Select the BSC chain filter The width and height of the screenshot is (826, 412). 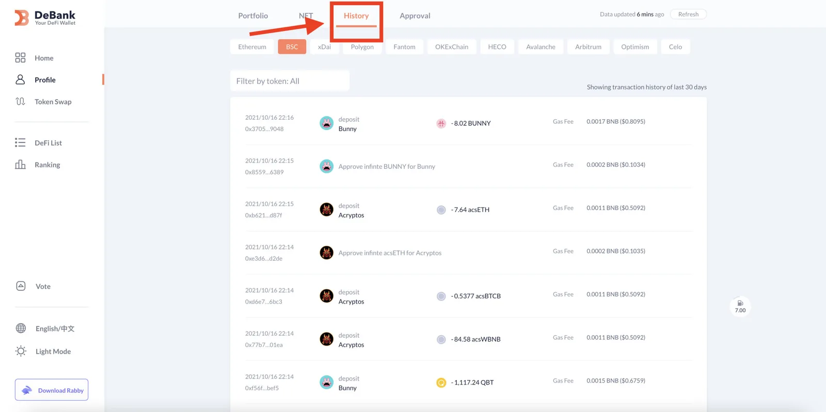[x=292, y=46]
